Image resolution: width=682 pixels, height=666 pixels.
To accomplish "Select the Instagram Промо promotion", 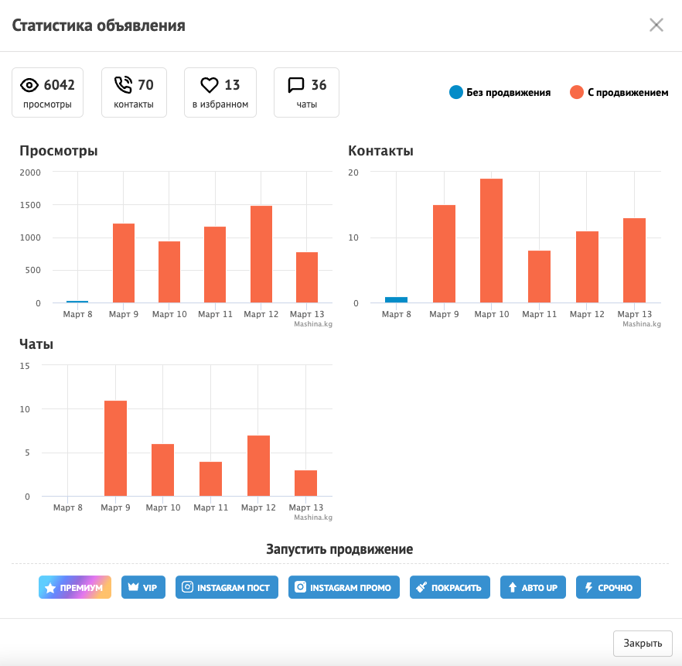I will click(x=343, y=587).
